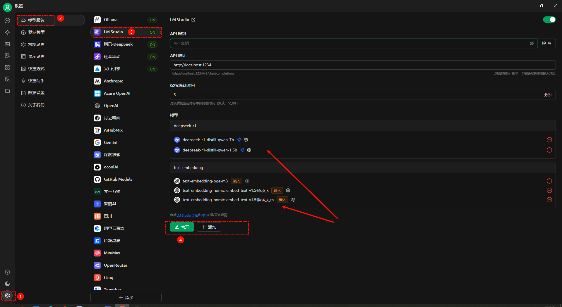
Task: Open the agents sparkle sidebar icon
Action: pos(7,32)
